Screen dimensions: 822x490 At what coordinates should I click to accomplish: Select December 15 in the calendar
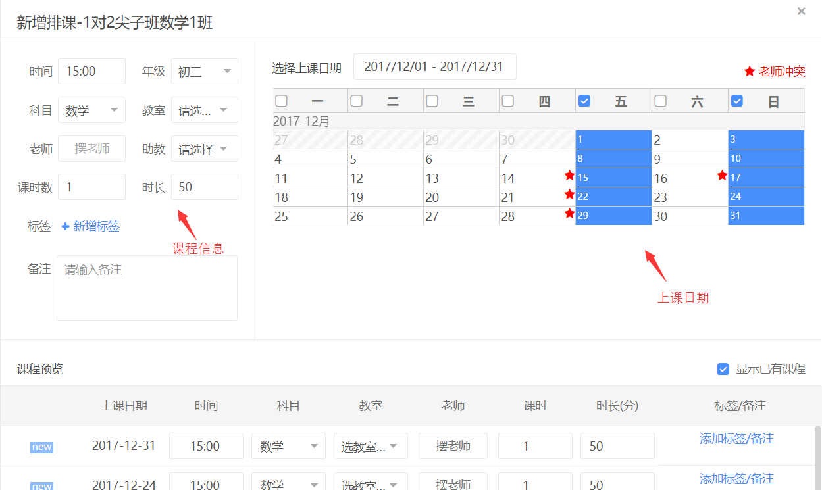613,178
